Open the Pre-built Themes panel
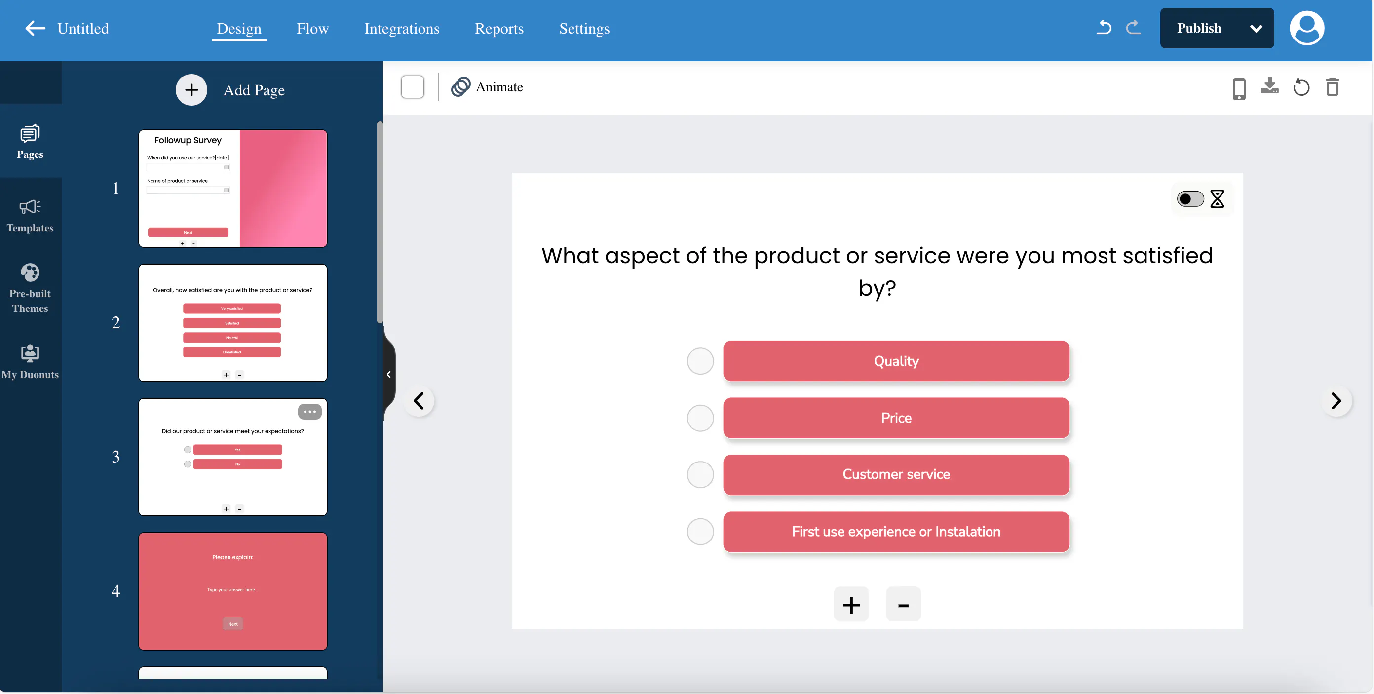 [30, 288]
